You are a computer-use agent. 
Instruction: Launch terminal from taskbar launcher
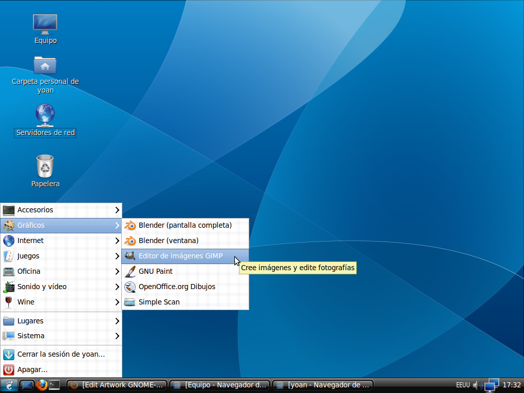point(54,385)
